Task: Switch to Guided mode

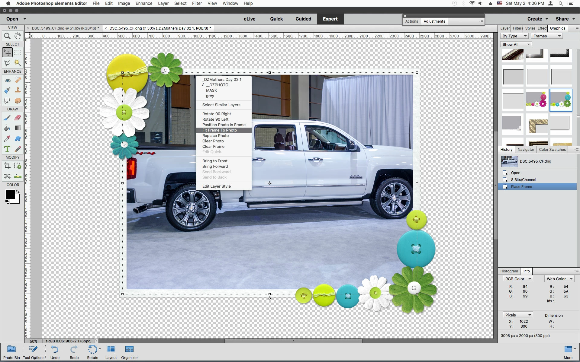Action: tap(303, 19)
